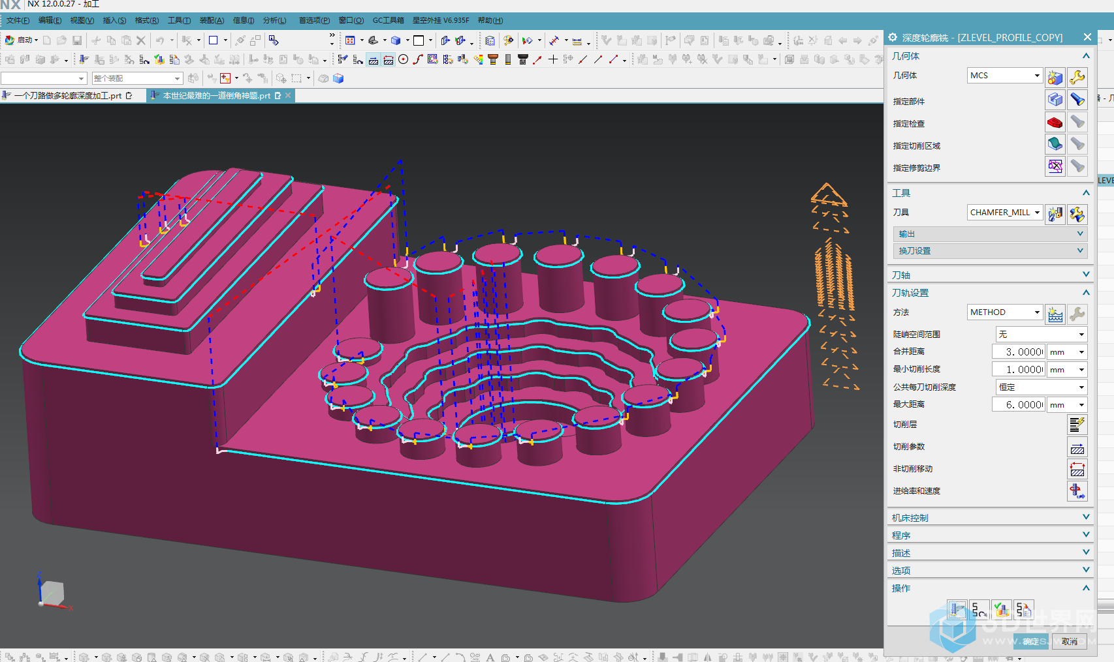
Task: Click the save icon in top toolbar
Action: tap(77, 40)
